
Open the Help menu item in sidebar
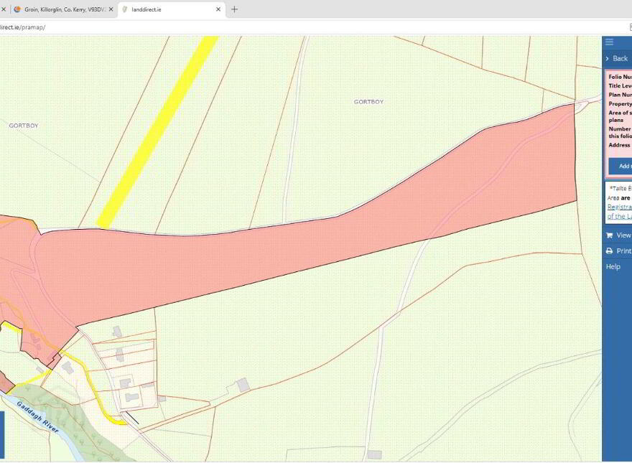pyautogui.click(x=613, y=266)
